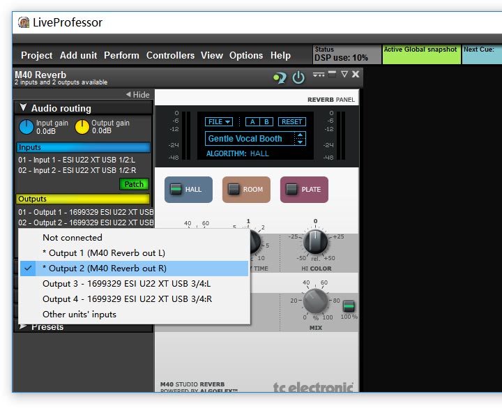Choose Output 4 ESI U22 XT USB 3/4:R
The image size is (502, 408).
tap(134, 299)
